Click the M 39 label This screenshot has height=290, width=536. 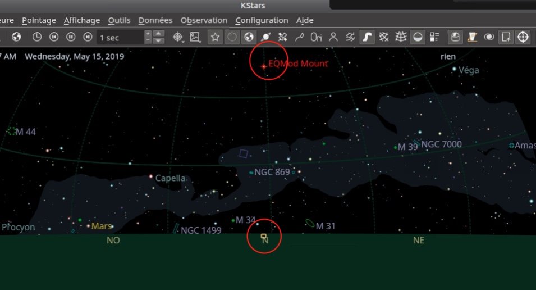click(408, 147)
